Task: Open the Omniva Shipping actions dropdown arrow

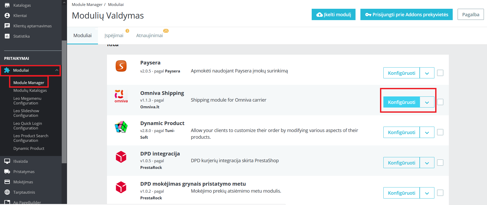Action: click(427, 102)
